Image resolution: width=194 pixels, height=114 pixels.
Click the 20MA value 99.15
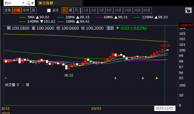(x=85, y=17)
